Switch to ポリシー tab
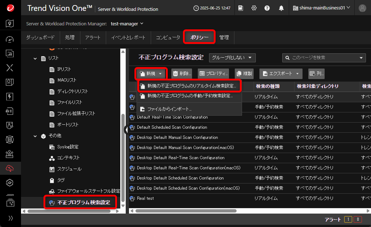 click(x=199, y=37)
